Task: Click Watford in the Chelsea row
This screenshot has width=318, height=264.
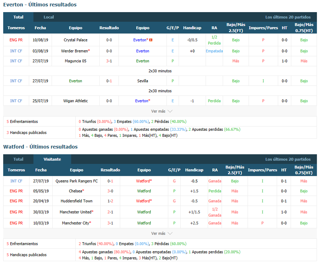Action: [x=144, y=191]
